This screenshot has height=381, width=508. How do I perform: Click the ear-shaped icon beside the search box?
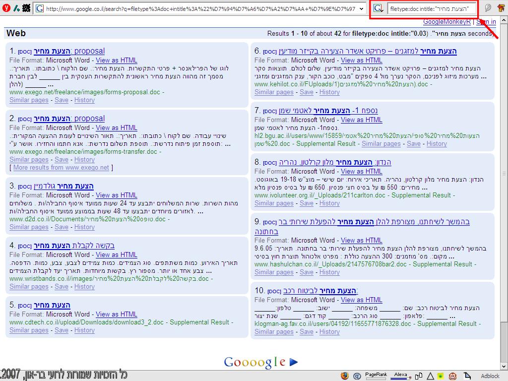tap(488, 8)
